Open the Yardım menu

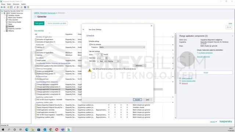pyautogui.click(x=23, y=4)
